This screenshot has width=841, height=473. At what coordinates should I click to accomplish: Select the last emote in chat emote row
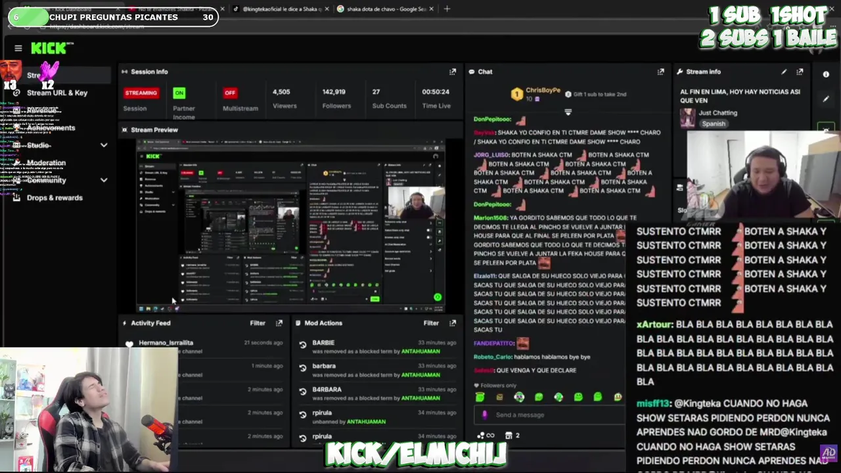(618, 397)
